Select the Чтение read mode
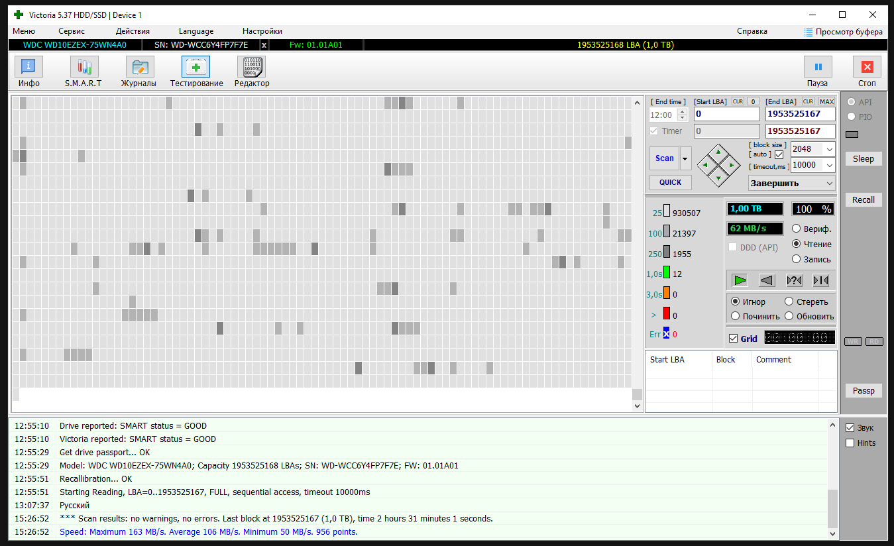 tap(797, 244)
